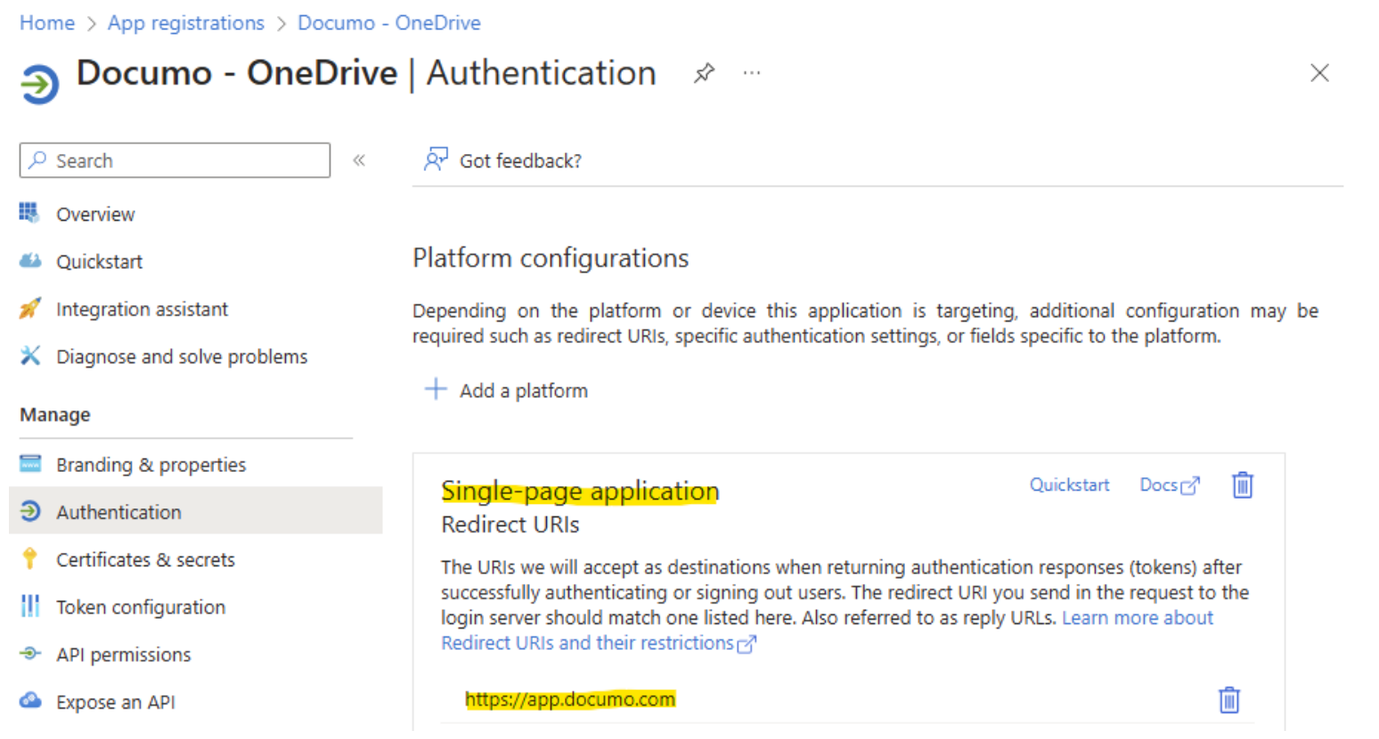Click the Diagnose and solve problems wrench icon
The width and height of the screenshot is (1379, 739).
(x=30, y=355)
